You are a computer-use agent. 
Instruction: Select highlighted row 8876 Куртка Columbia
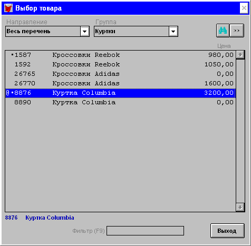pyautogui.click(x=120, y=93)
